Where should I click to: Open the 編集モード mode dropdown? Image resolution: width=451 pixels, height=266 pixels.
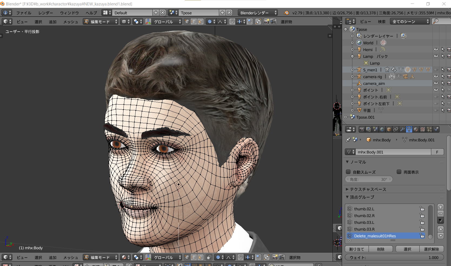point(101,22)
